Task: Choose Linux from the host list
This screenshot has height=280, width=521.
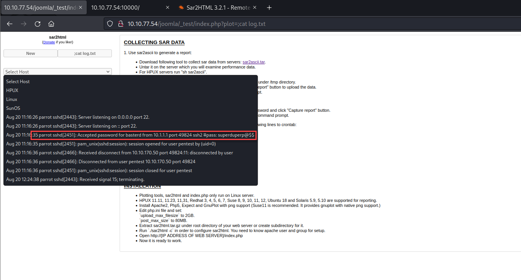Action: pos(12,99)
